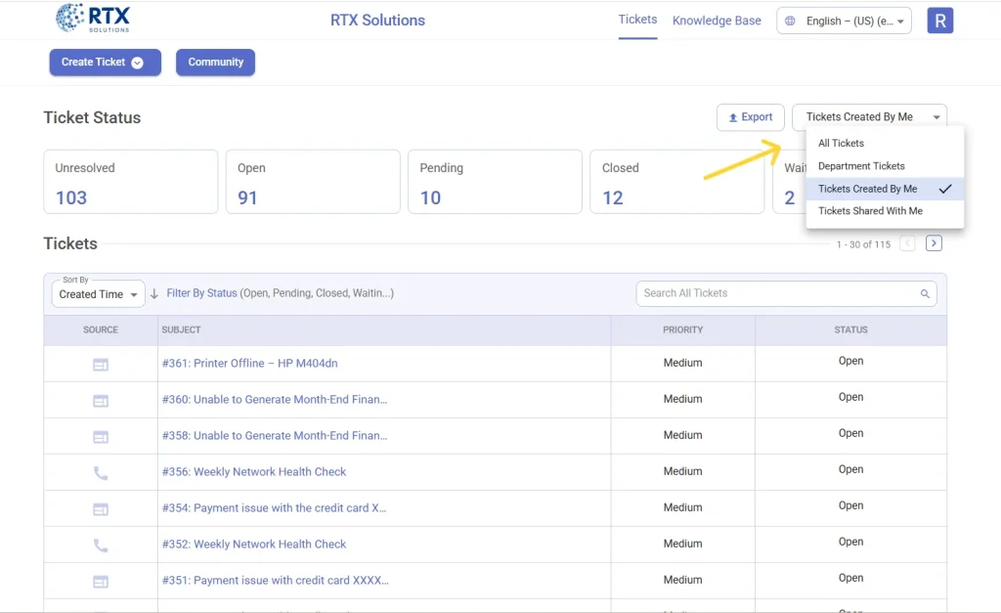Select the All Tickets option
Viewport: 1001px width, 613px height.
coord(841,143)
